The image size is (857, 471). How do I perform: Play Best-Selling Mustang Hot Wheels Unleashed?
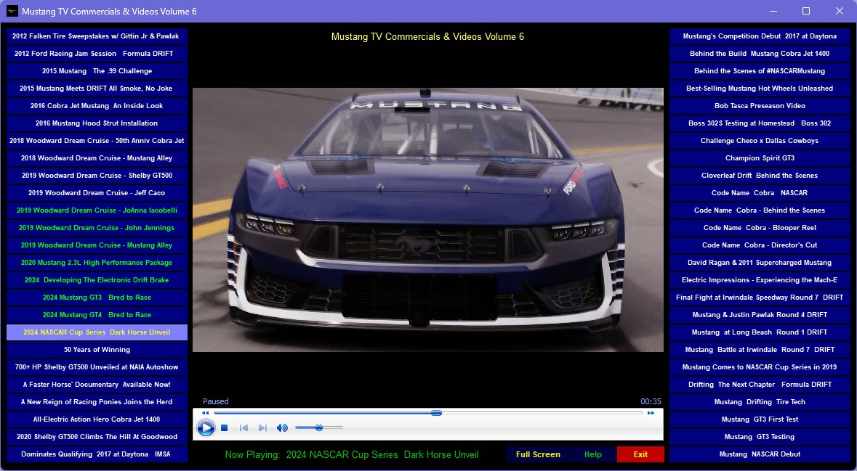coord(760,89)
